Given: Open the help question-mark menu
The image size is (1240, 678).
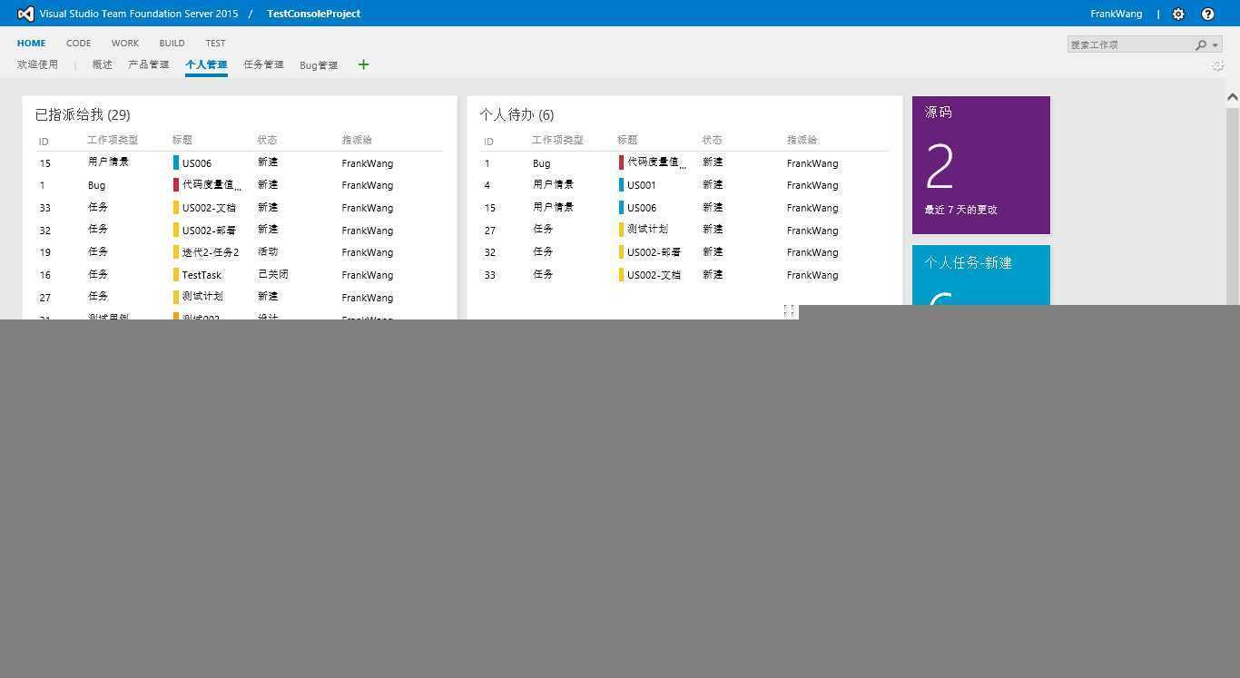Looking at the screenshot, I should point(1207,14).
